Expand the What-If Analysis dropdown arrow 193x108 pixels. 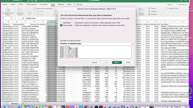tap(144, 9)
